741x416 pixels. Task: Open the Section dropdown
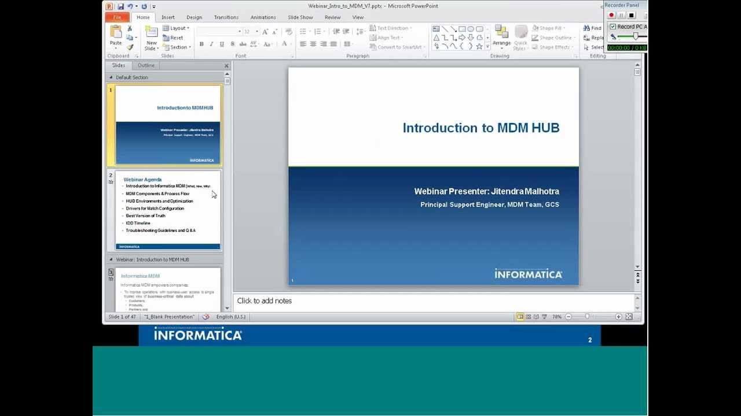coord(177,47)
